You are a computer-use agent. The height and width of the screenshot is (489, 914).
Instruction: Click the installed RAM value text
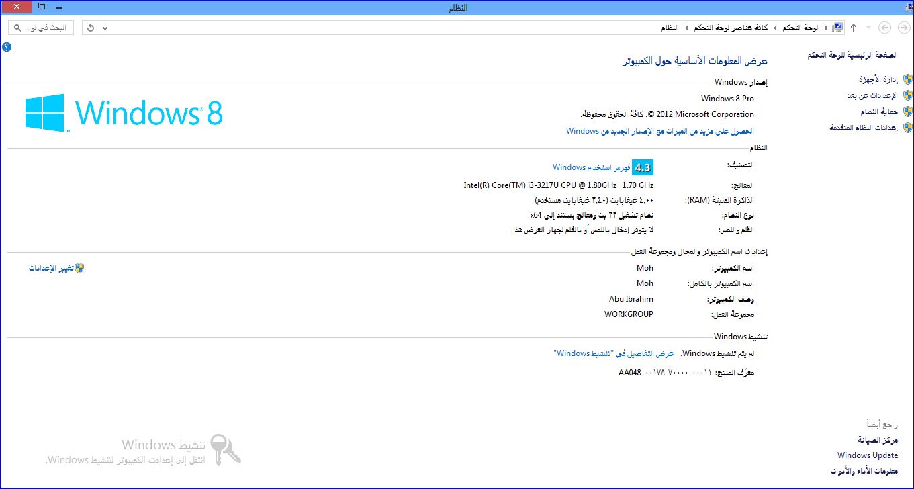coord(594,200)
